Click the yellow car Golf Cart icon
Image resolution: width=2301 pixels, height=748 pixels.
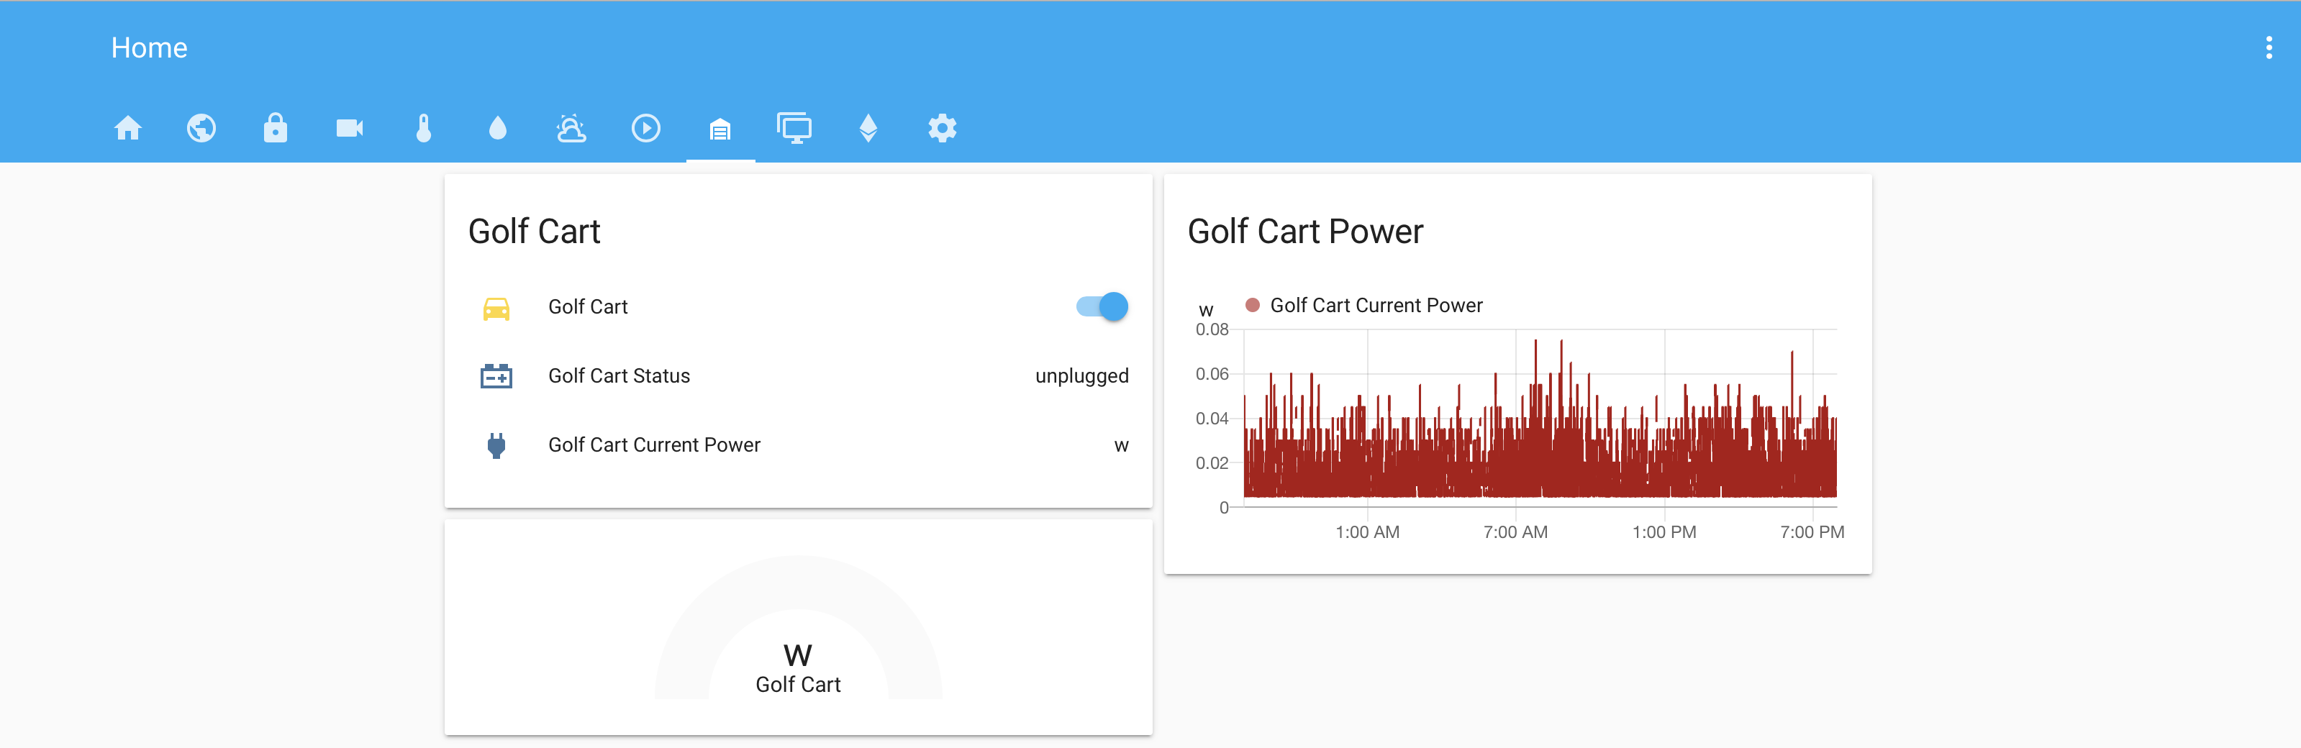(496, 309)
